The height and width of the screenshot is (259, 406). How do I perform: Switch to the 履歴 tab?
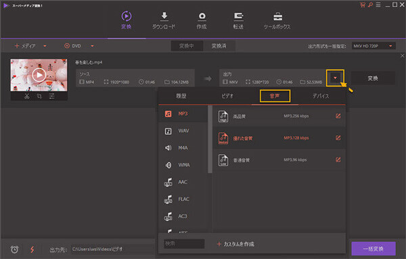pyautogui.click(x=181, y=96)
